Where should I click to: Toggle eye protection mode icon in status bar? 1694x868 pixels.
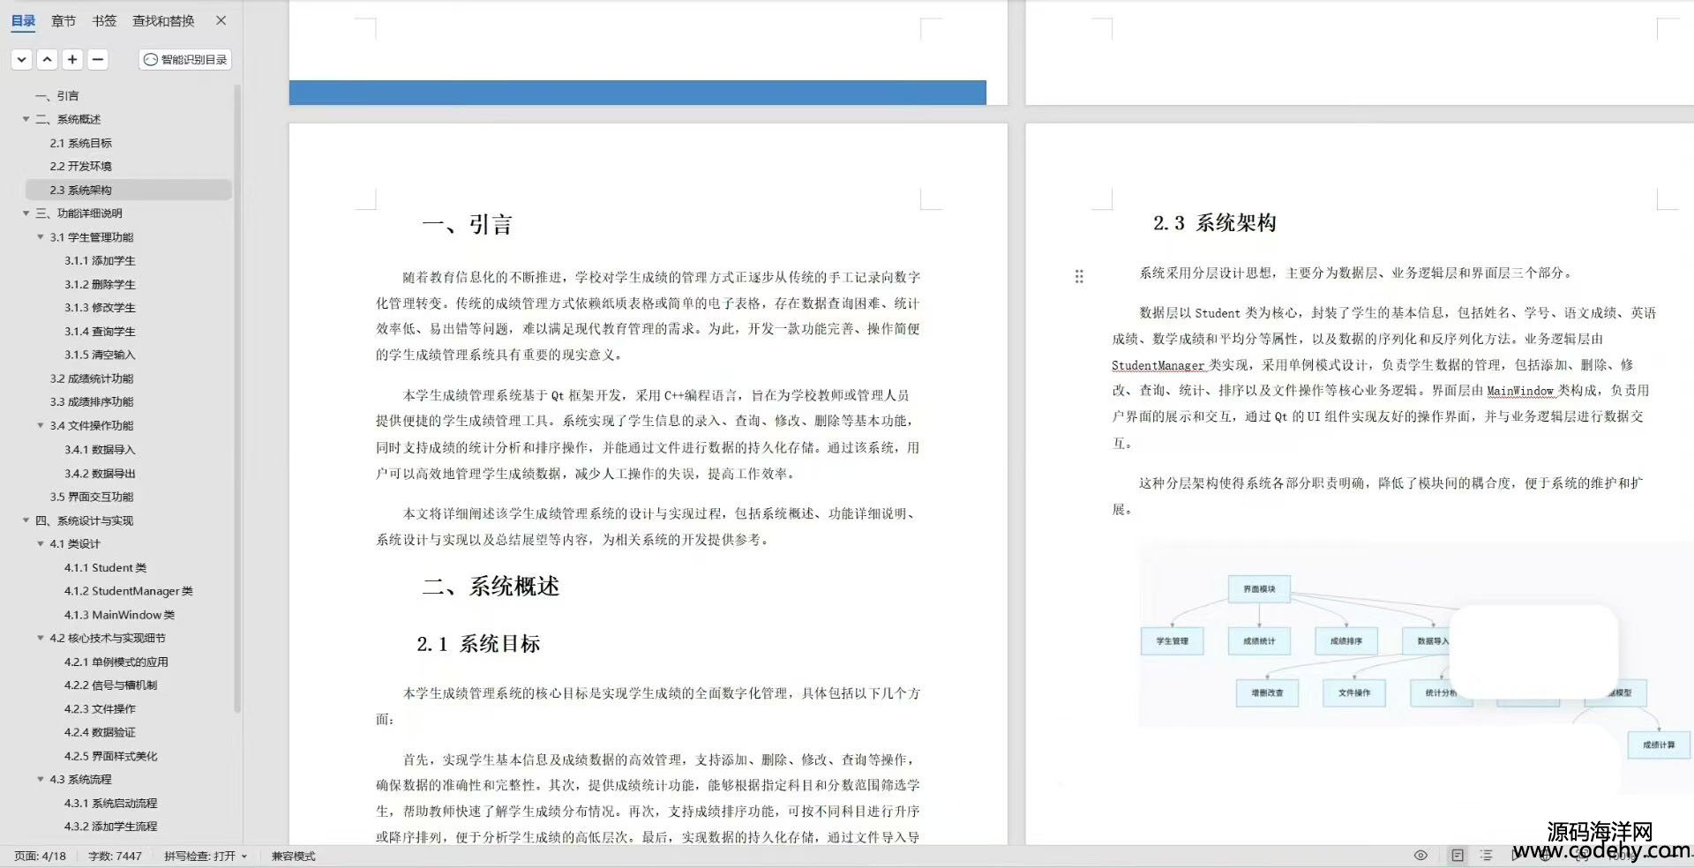1420,855
